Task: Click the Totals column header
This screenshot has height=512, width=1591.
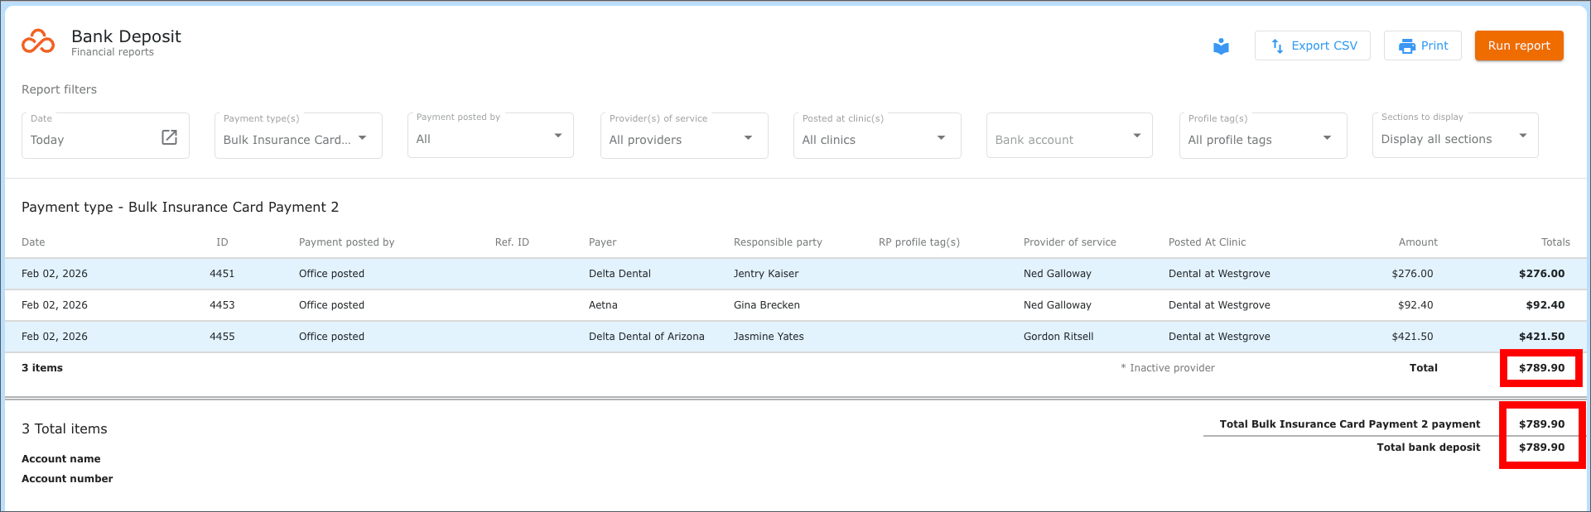Action: click(x=1555, y=242)
